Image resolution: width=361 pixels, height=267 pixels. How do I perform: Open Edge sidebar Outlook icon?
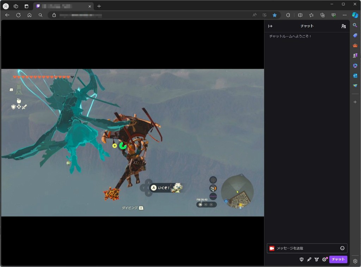click(x=355, y=76)
